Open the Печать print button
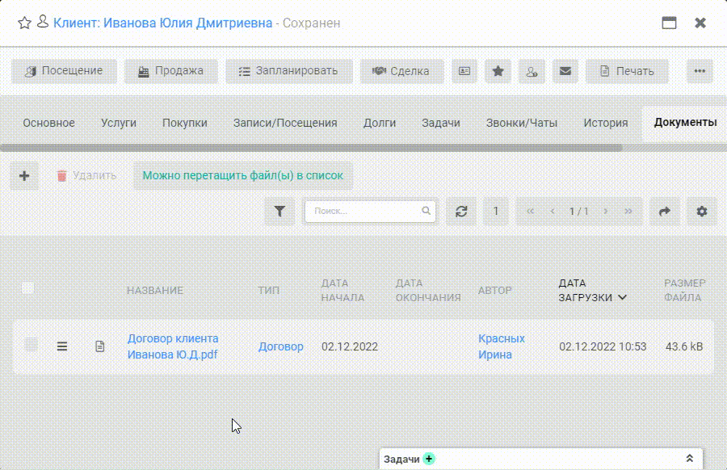This screenshot has height=470, width=727. [628, 71]
